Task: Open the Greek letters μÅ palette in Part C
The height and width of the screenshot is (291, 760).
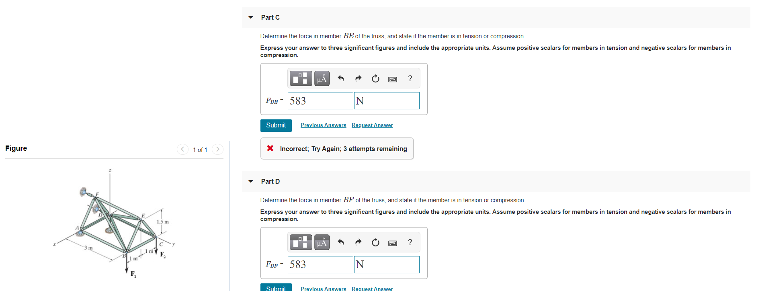Action: click(x=321, y=78)
